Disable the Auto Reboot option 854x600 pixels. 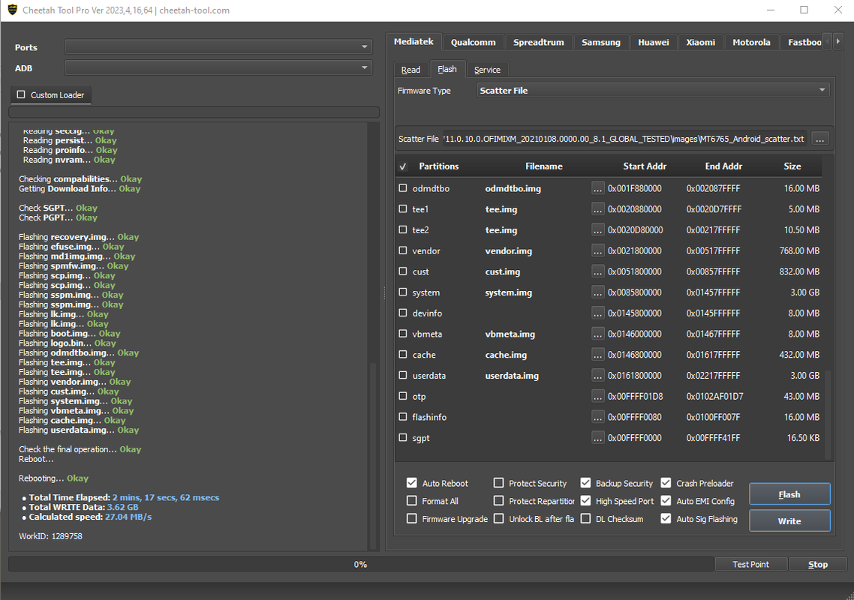(412, 483)
